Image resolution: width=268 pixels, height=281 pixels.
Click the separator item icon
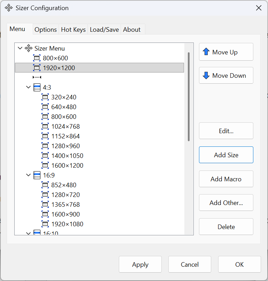pos(37,77)
